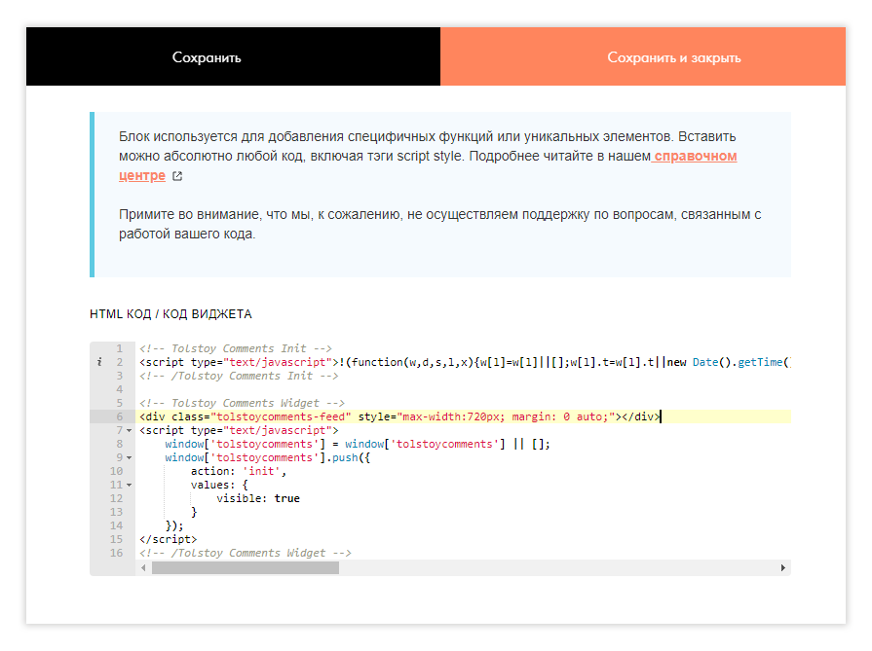Click the script type text/javascript on line 7
This screenshot has width=872, height=651.
pyautogui.click(x=239, y=430)
